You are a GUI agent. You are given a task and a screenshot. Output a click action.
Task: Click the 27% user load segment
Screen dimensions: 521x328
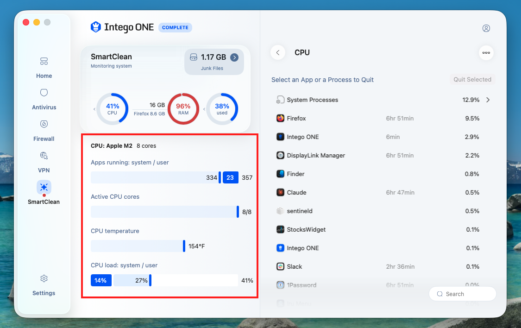pyautogui.click(x=132, y=280)
